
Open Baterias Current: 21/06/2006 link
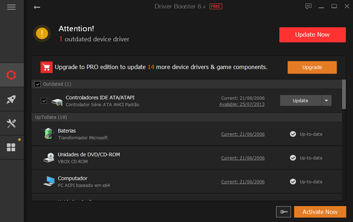click(243, 134)
